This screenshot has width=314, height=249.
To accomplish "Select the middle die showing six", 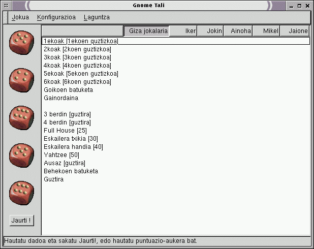I will click(x=22, y=118).
